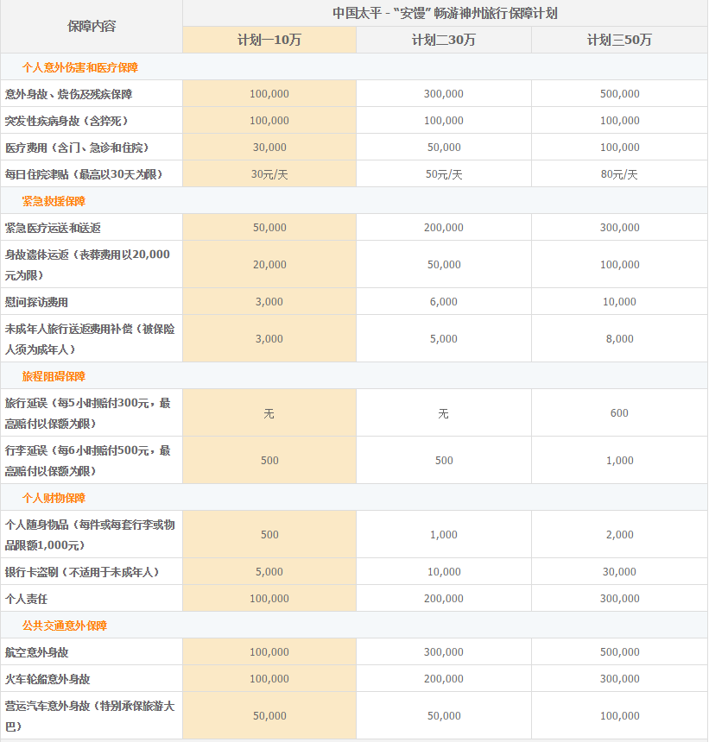Click the 30元/天 hospital allowance cell
Image resolution: width=709 pixels, height=742 pixels.
(269, 174)
